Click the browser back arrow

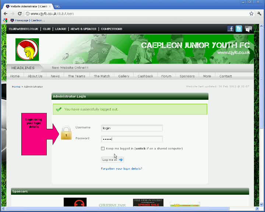pos(6,14)
